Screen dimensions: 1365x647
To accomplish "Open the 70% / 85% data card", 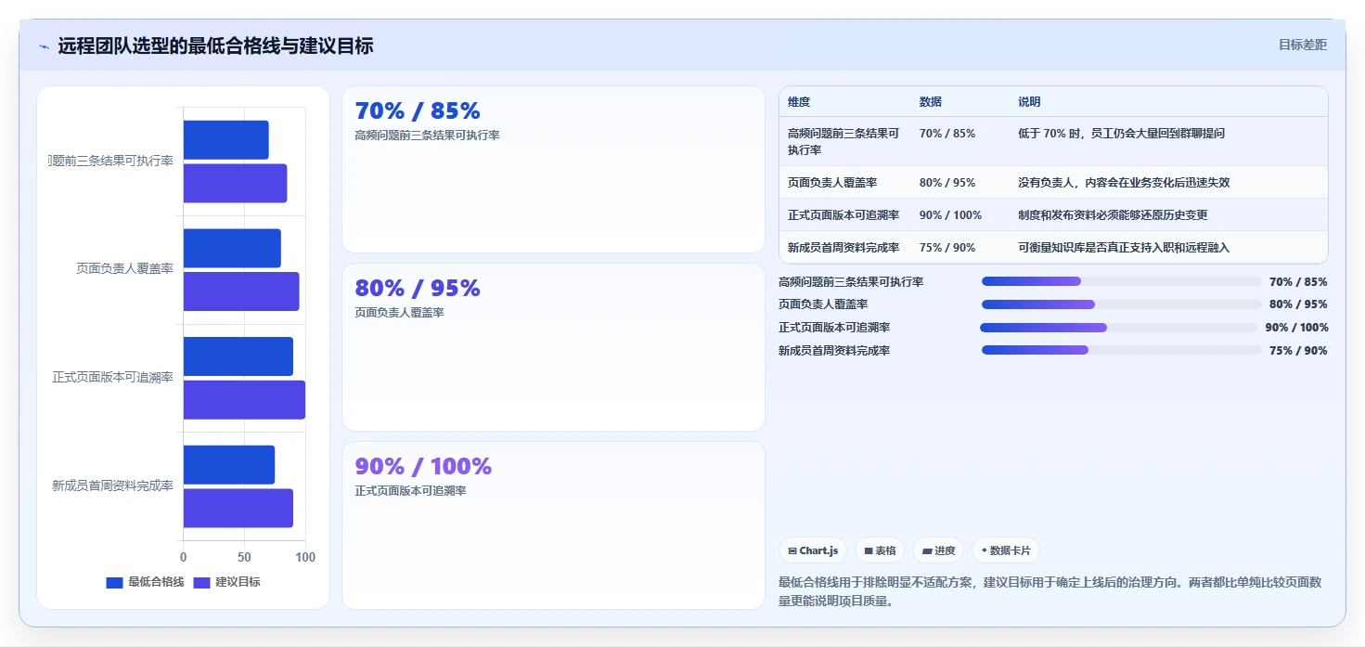I will (553, 169).
